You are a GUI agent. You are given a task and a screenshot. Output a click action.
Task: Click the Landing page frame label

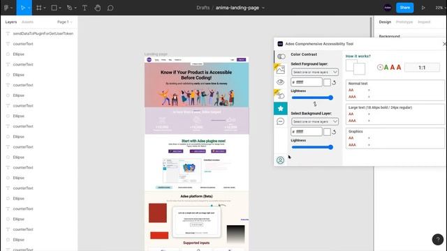[x=156, y=54]
